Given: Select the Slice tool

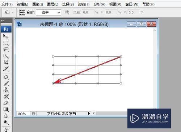Looking at the screenshot, I should pyautogui.click(x=6, y=69).
